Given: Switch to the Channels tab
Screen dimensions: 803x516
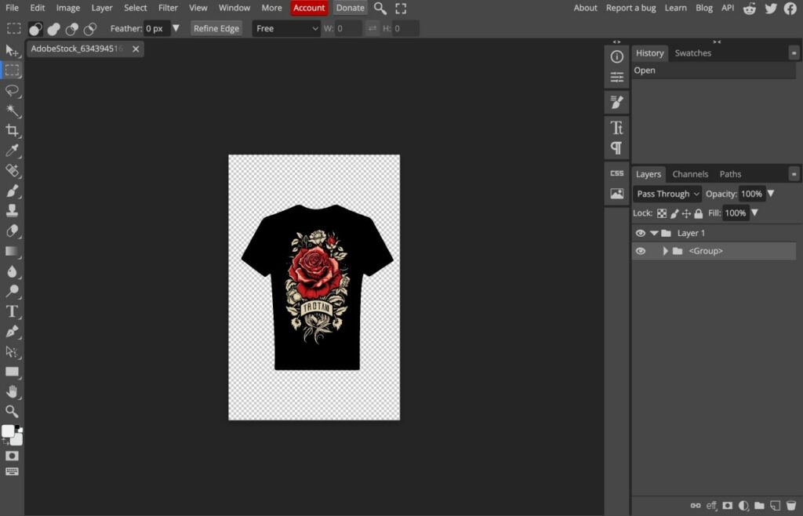Looking at the screenshot, I should tap(690, 173).
